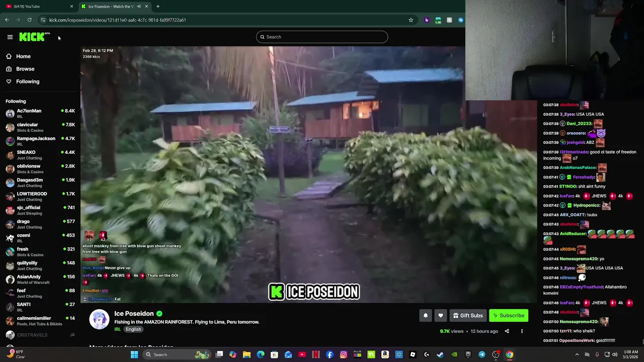644x362 pixels.
Task: Open the taskbar clock and date
Action: (x=630, y=354)
